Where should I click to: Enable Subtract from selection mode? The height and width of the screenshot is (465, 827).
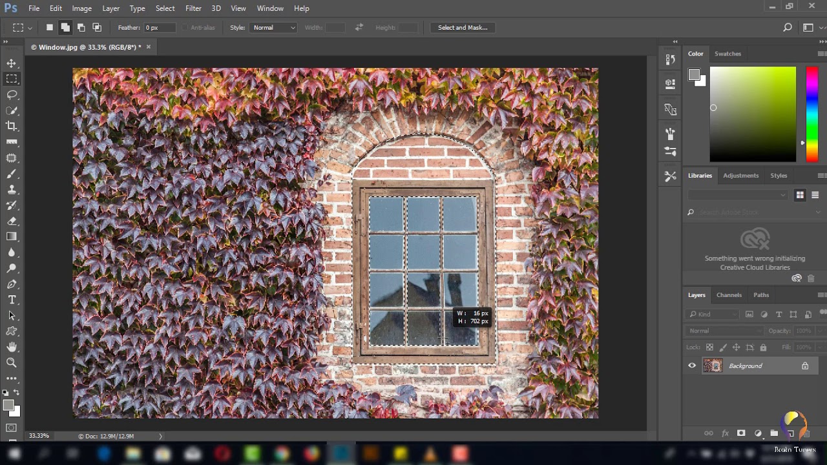81,27
